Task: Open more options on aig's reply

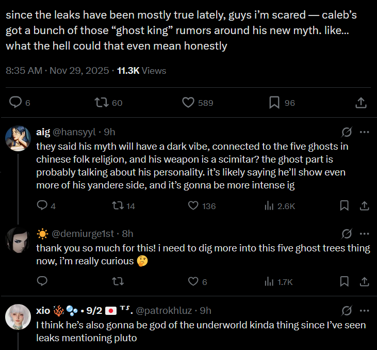Action: [364, 132]
